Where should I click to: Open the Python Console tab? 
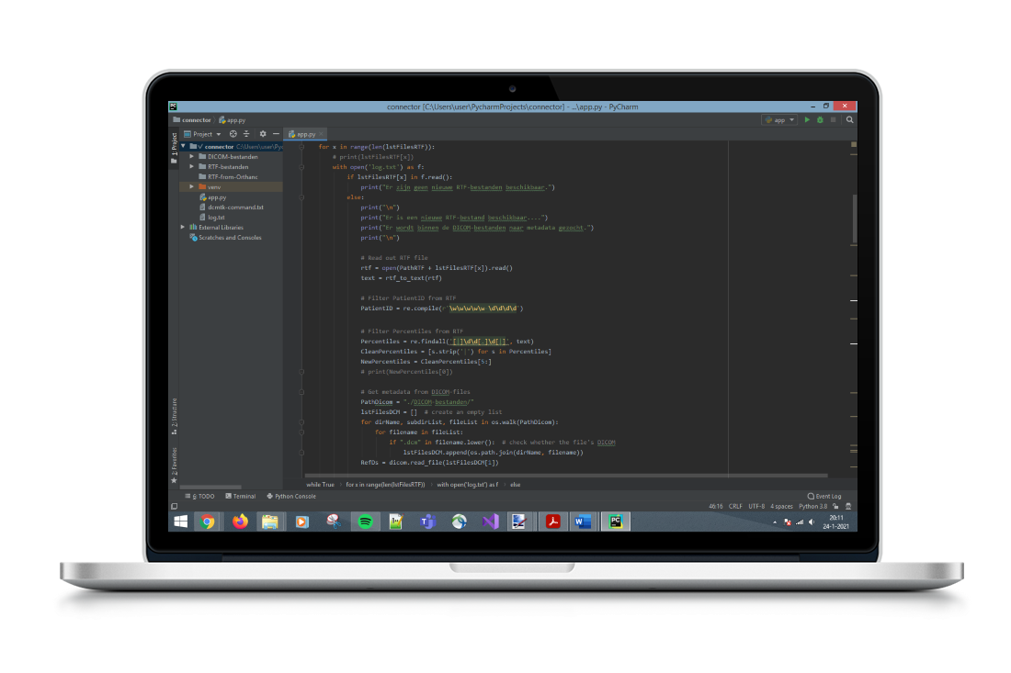[291, 496]
